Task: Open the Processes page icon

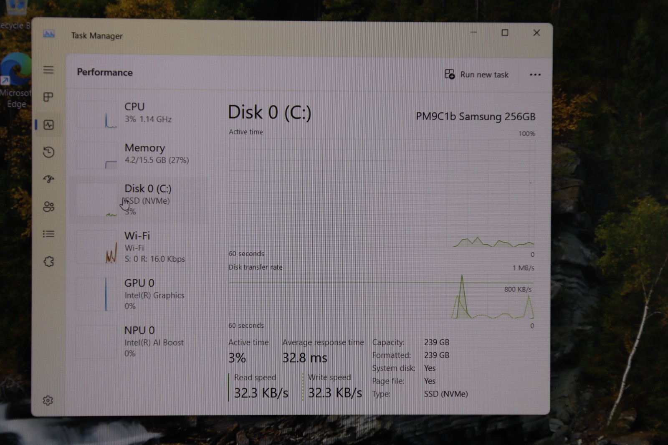Action: tap(48, 97)
